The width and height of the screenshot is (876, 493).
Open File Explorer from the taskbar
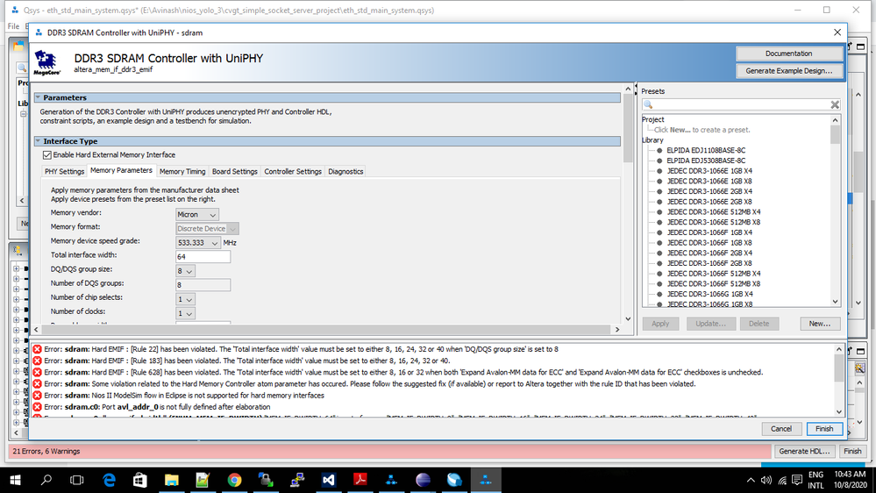[172, 480]
